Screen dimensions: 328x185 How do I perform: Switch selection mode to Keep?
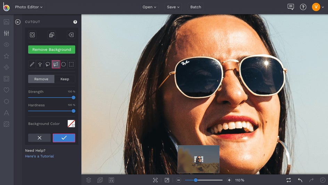pos(65,79)
